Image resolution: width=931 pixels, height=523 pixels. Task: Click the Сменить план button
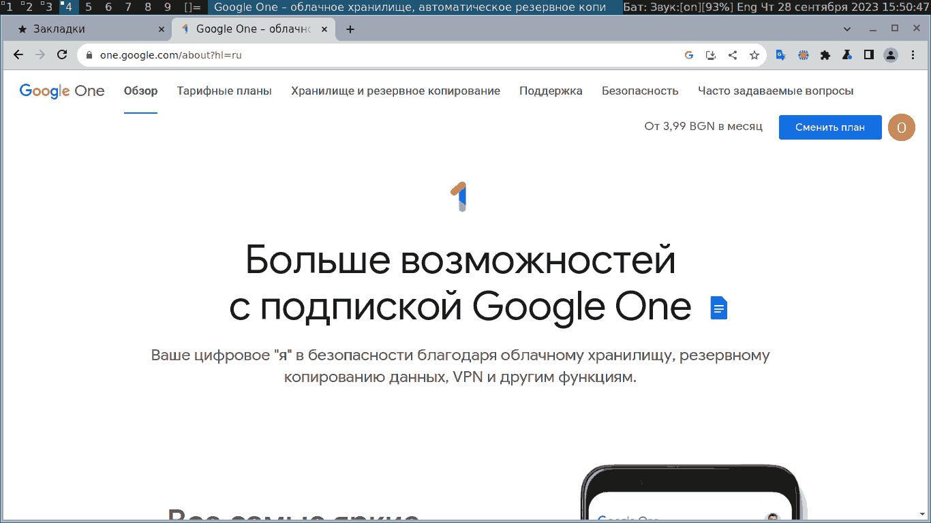pyautogui.click(x=830, y=127)
